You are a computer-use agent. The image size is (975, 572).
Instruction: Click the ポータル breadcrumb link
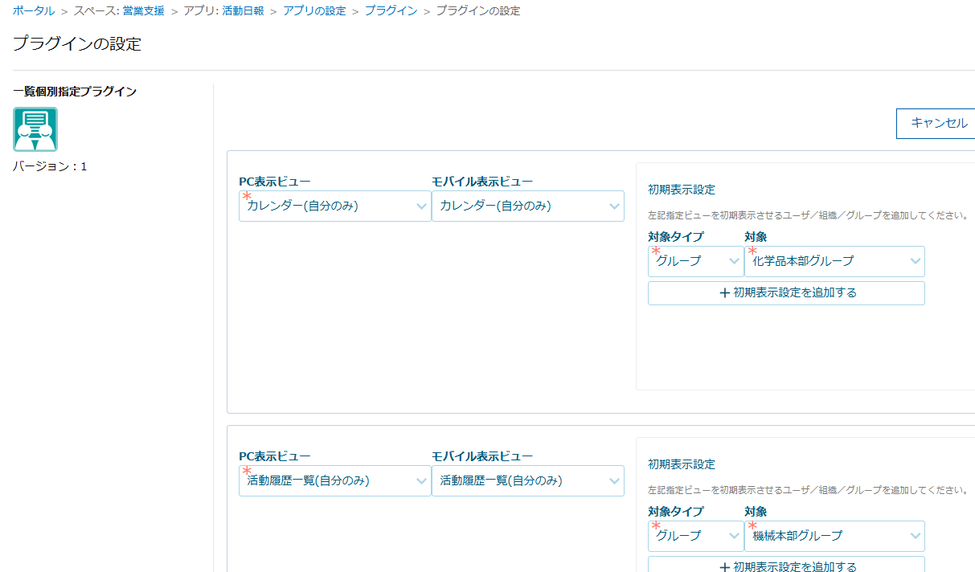[34, 11]
